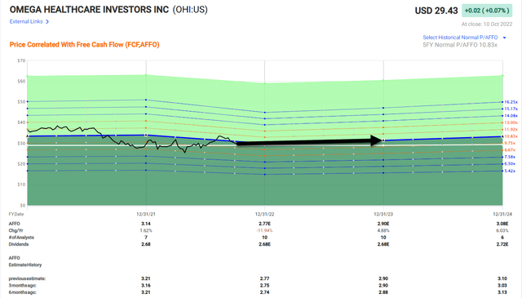The image size is (522, 298).
Task: Click the OMEGA HEALTHCARE INVESTORS INC title
Action: tap(89, 9)
